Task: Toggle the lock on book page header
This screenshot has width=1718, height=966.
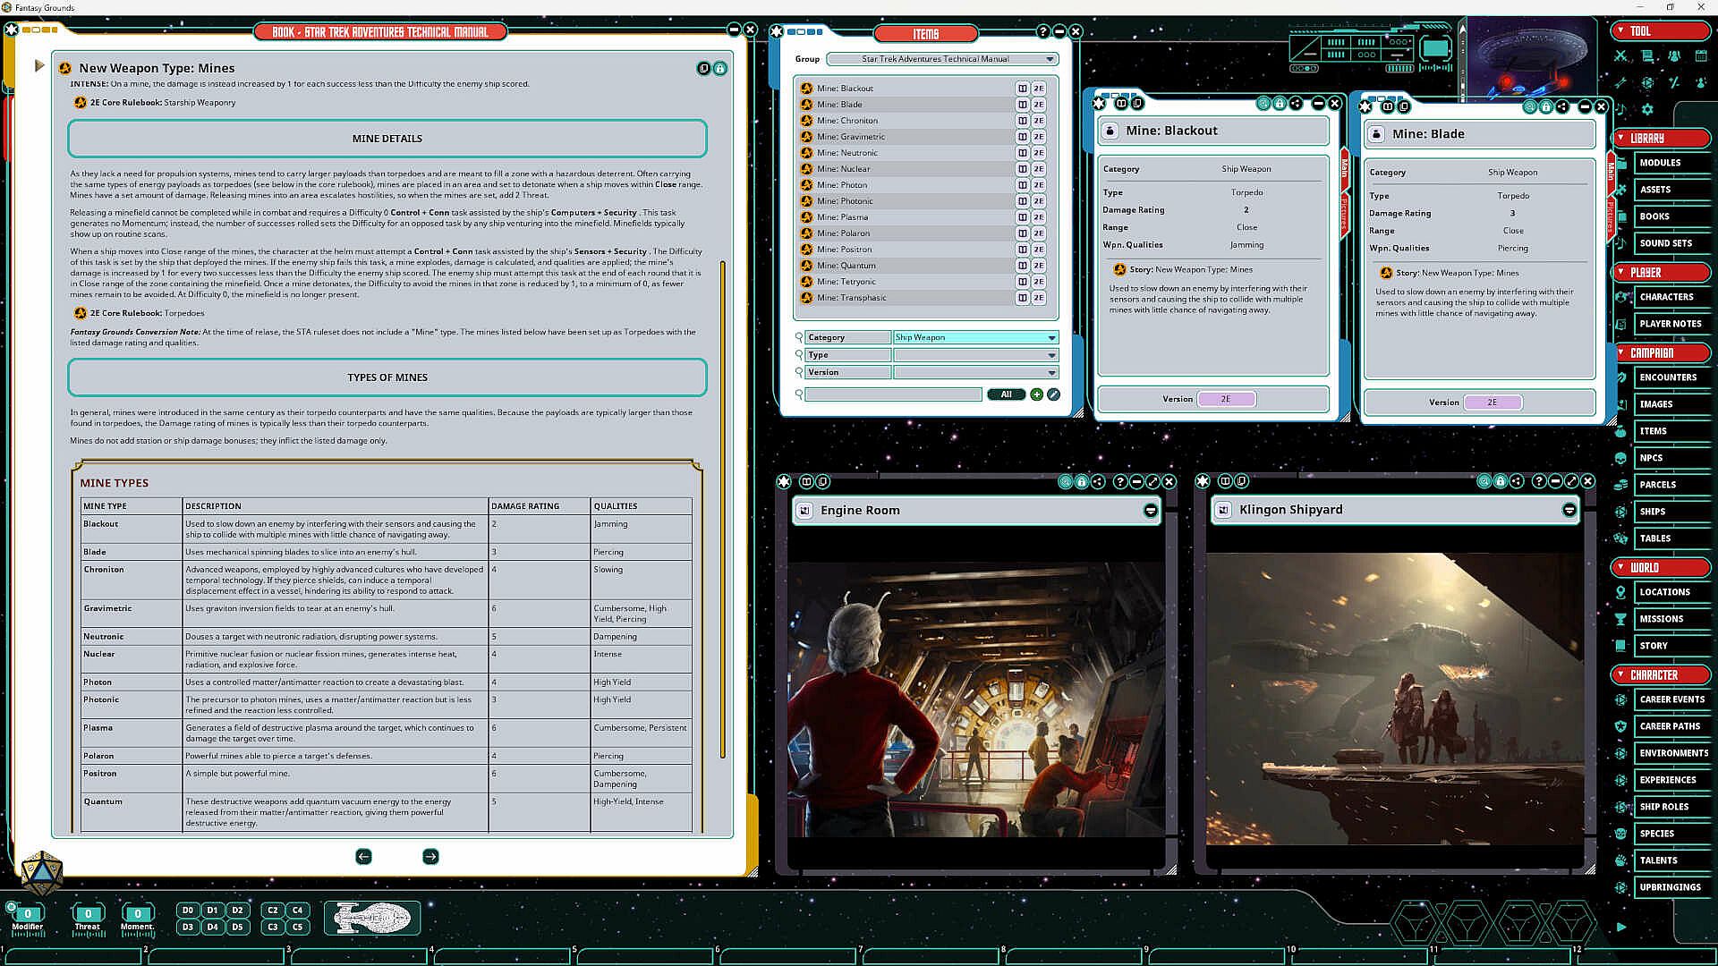Action: coord(720,69)
